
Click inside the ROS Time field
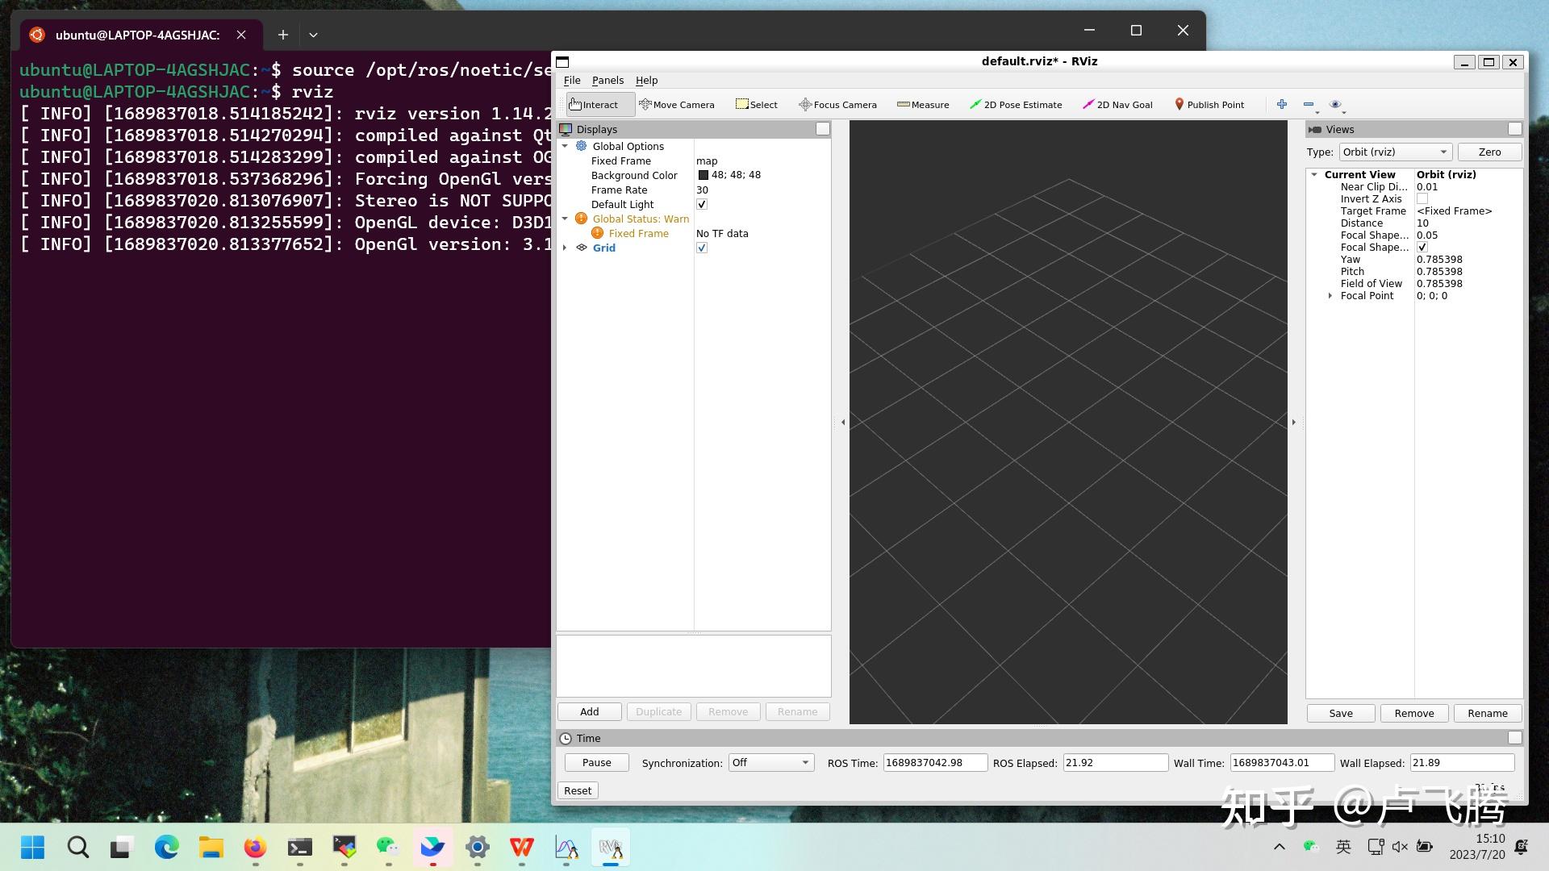[933, 762]
